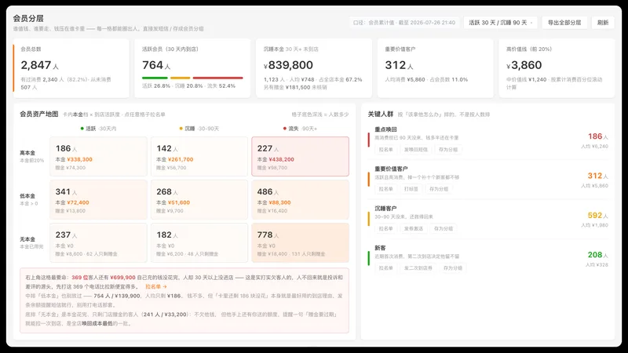Viewport: 628px width, 353px height.
Task: Select the 新客 group title
Action: pos(380,248)
